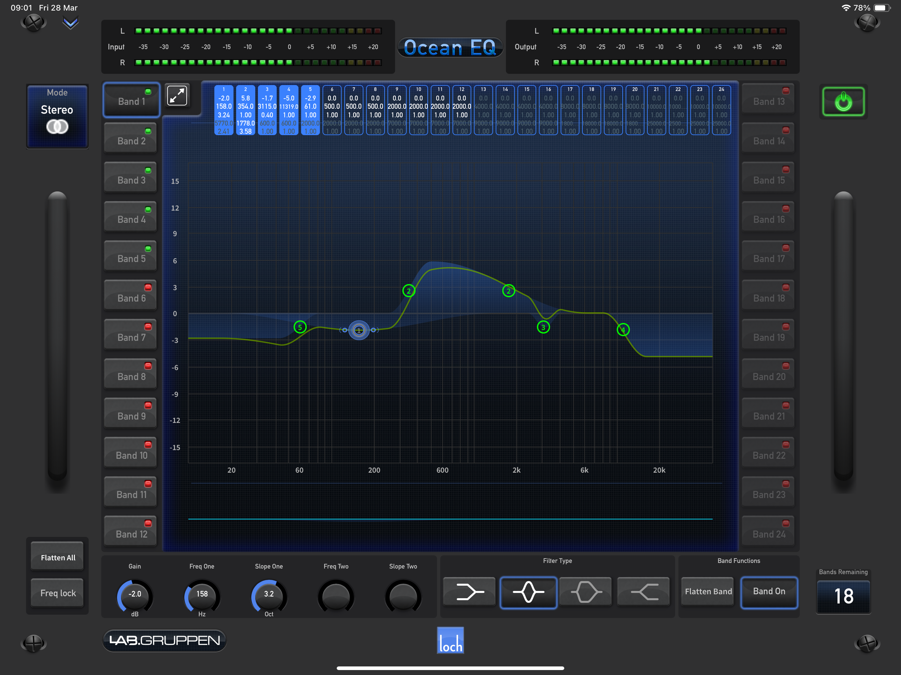This screenshot has height=675, width=901.
Task: Select node 1 on the EQ curve
Action: 359,330
